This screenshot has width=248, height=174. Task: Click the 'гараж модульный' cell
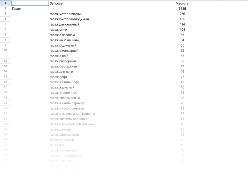[x=63, y=45]
